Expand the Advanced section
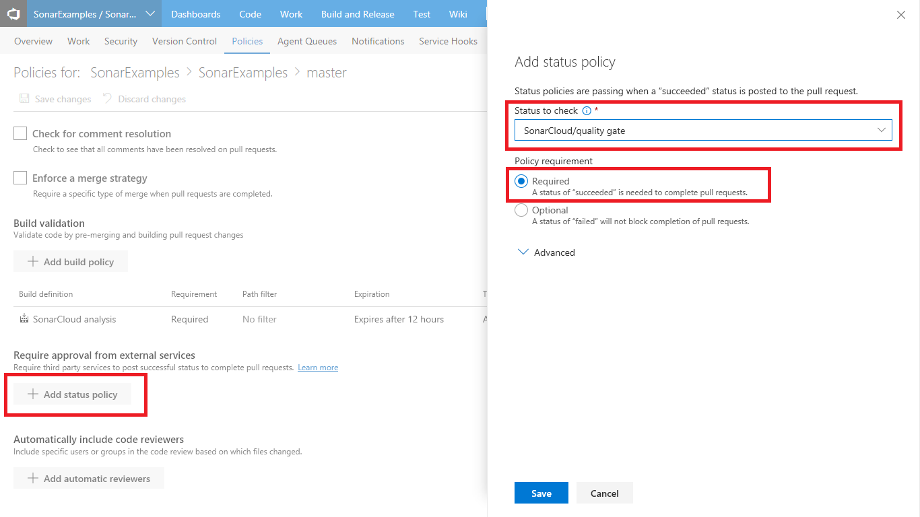The height and width of the screenshot is (517, 920). click(x=546, y=252)
